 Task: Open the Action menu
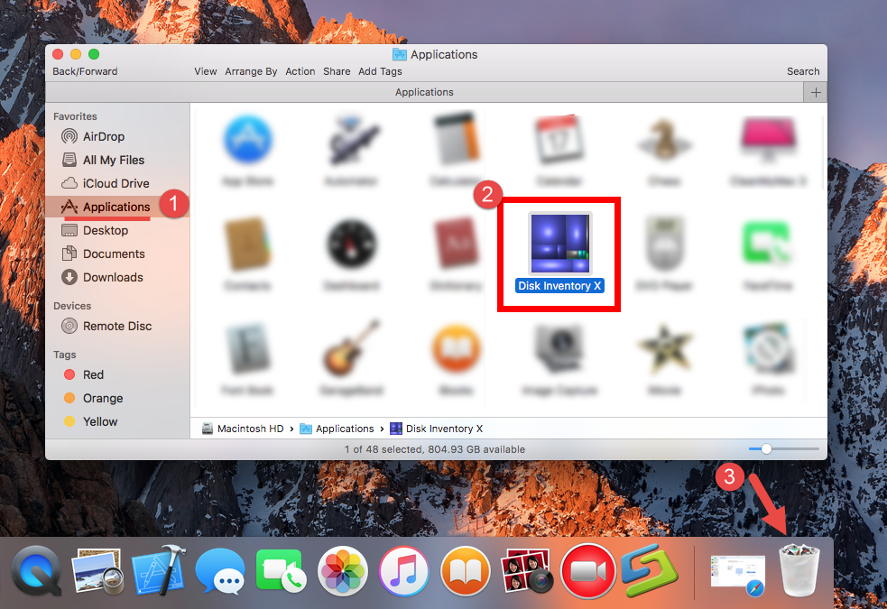[300, 71]
